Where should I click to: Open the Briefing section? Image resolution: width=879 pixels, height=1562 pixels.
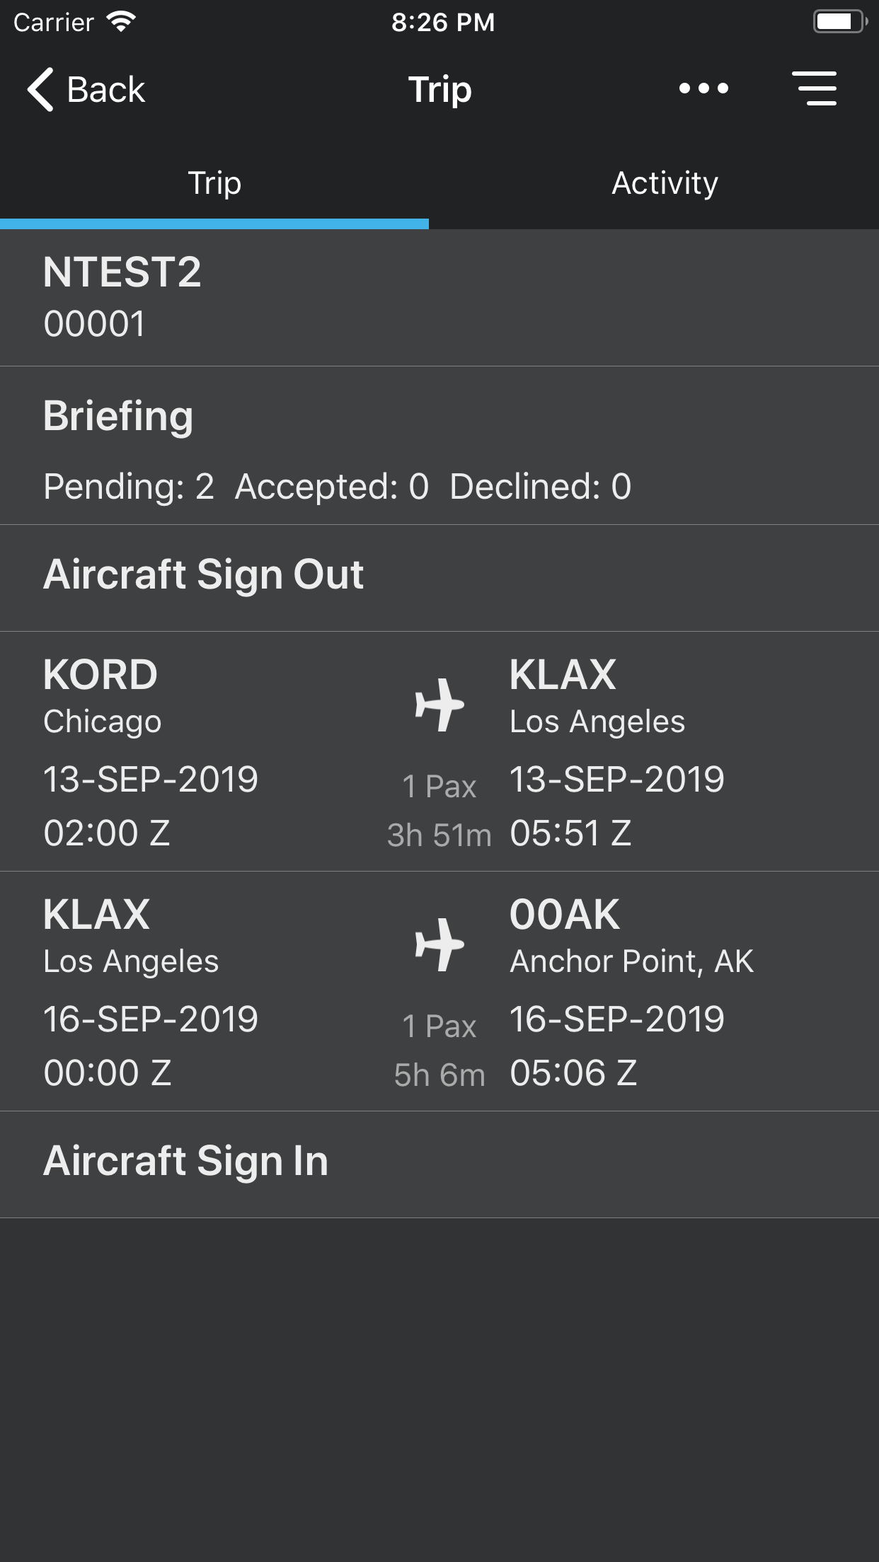[x=118, y=416]
